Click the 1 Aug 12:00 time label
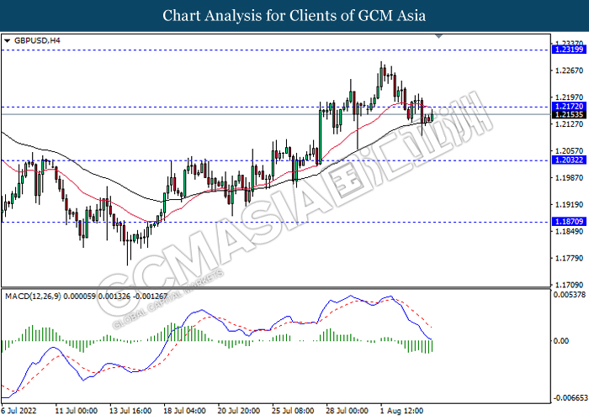 click(401, 411)
